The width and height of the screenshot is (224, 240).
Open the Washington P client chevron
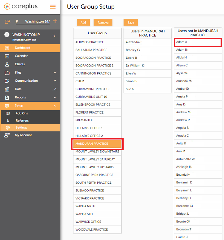[x=54, y=36]
